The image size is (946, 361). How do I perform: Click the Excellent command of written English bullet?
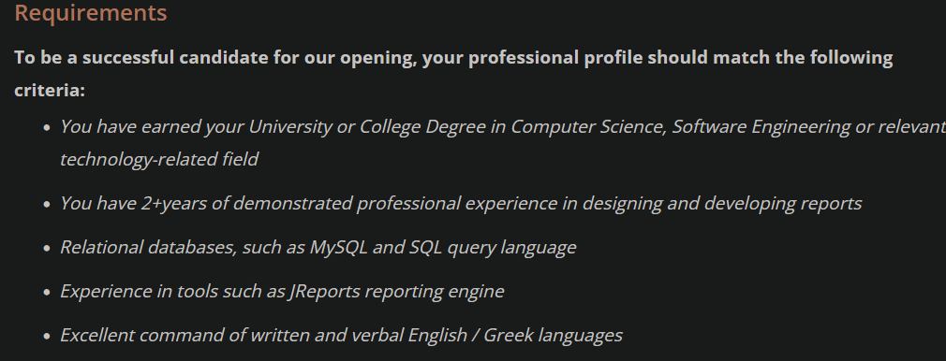pos(341,336)
